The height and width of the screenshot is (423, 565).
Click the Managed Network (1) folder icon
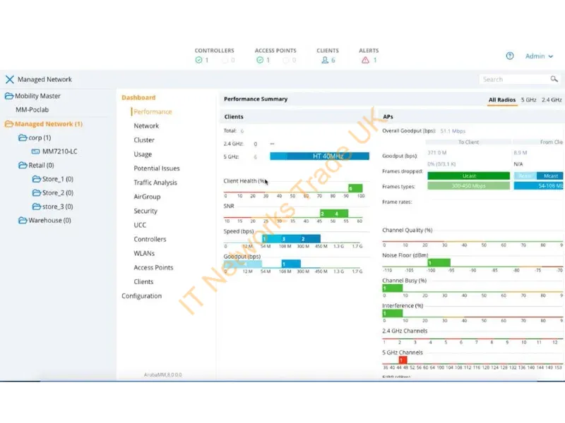point(9,124)
